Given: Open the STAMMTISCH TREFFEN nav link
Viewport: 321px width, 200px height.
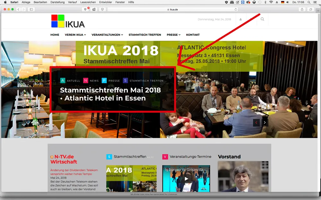Looking at the screenshot, I should click(145, 35).
